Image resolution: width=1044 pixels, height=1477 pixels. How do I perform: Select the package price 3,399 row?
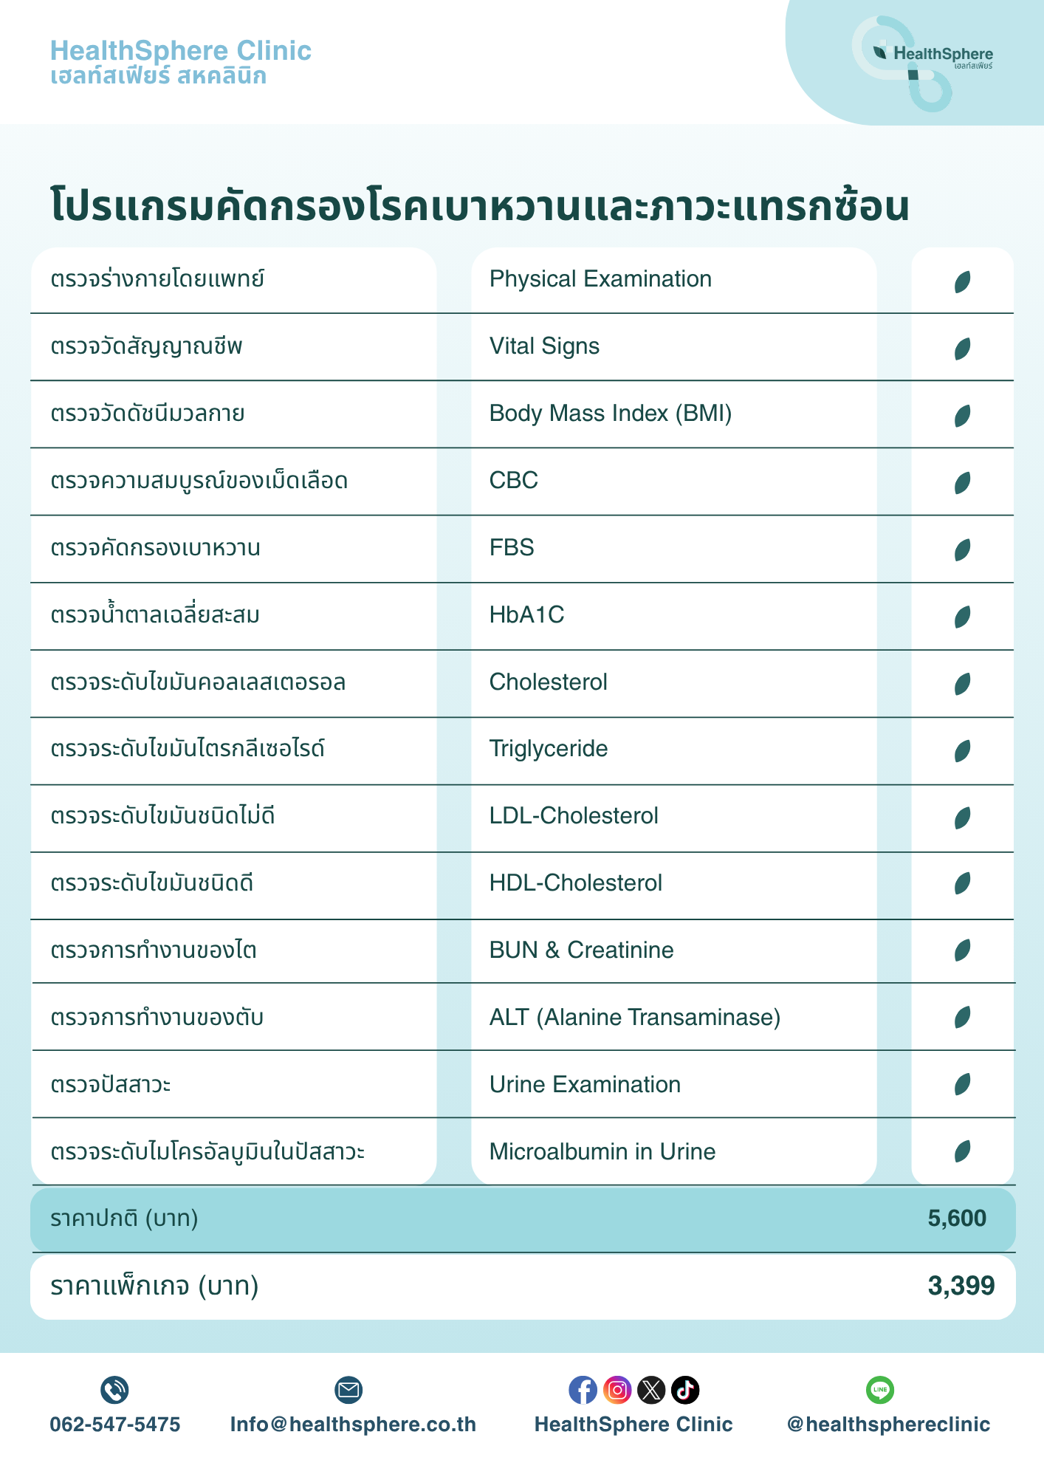(523, 1286)
